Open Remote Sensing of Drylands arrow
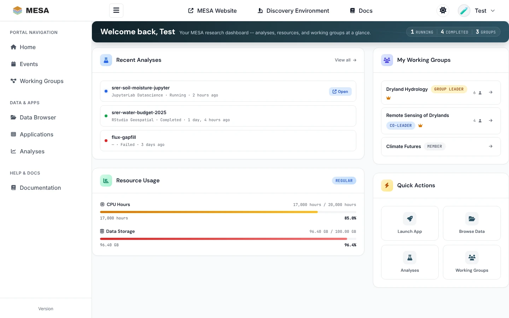Viewport: 509px width, 318px height. [491, 120]
